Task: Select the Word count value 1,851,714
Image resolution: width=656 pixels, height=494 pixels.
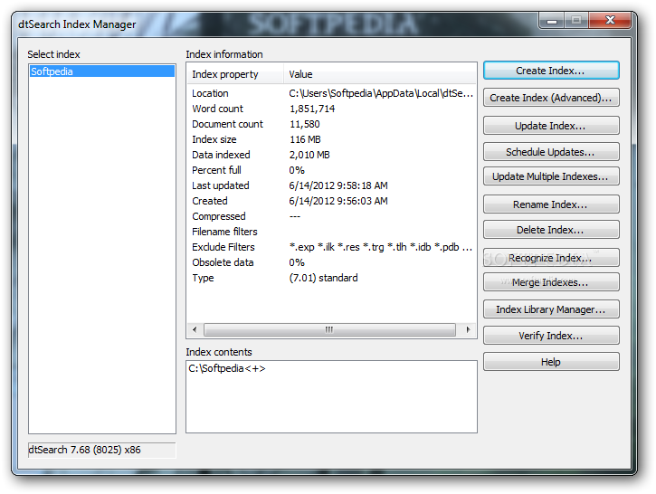Action: [x=312, y=109]
